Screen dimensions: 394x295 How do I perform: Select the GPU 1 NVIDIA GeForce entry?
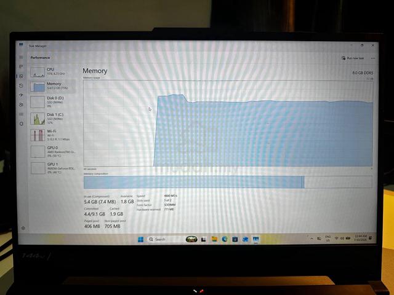52,168
